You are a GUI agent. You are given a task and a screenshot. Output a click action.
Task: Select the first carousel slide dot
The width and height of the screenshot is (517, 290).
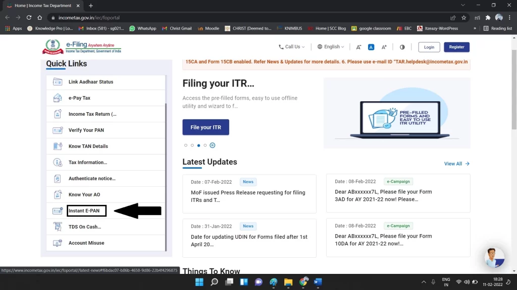[x=186, y=146]
